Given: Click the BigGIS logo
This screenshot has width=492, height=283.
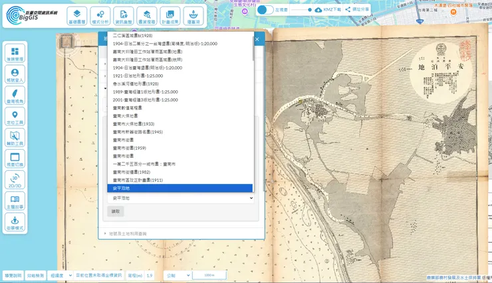Looking at the screenshot, I should (x=32, y=15).
